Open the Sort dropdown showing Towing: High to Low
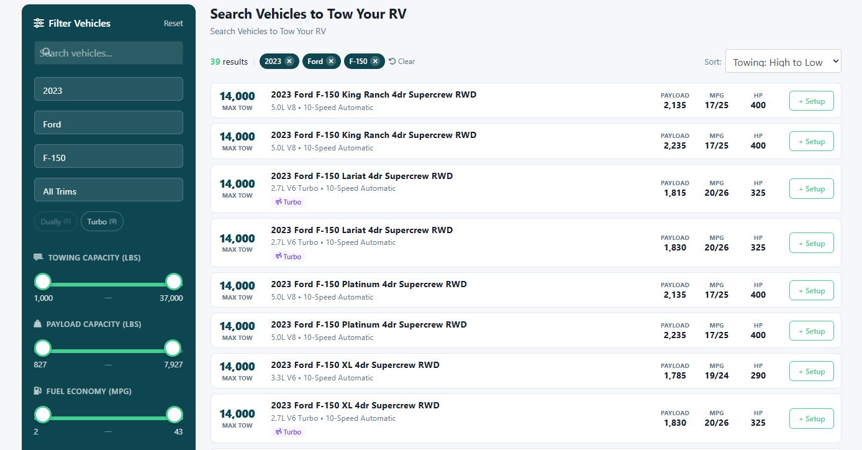 pos(783,61)
